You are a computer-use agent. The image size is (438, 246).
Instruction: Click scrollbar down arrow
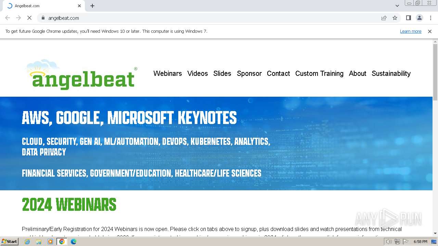click(x=435, y=233)
